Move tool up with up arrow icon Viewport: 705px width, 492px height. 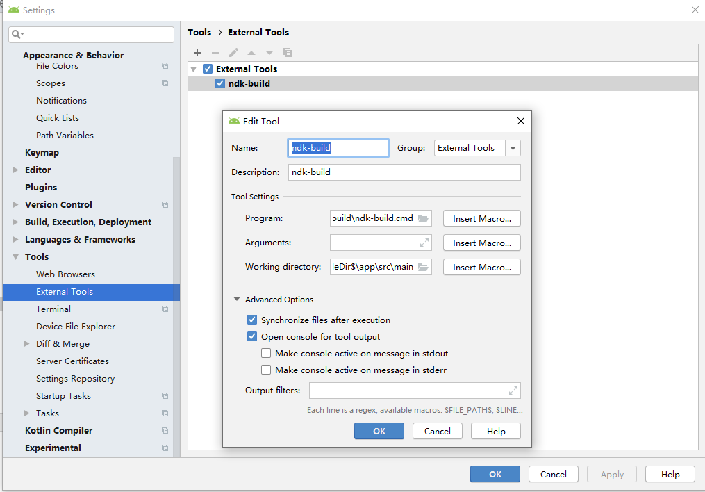click(251, 53)
